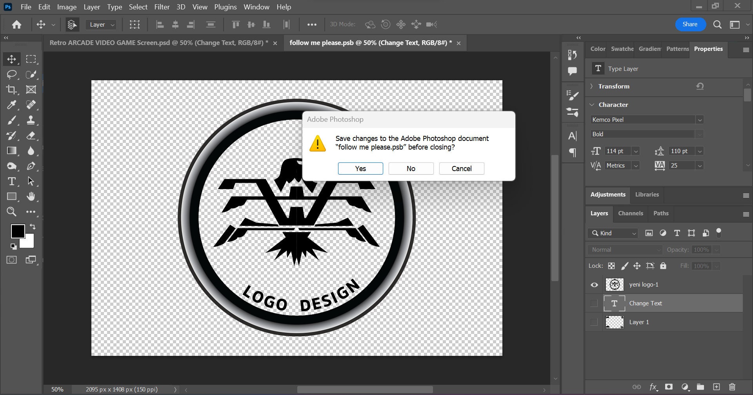Open the Filter menu
The height and width of the screenshot is (395, 753).
(162, 7)
